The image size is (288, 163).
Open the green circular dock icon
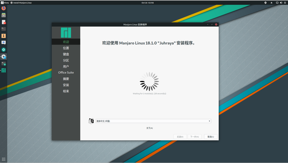4,50
